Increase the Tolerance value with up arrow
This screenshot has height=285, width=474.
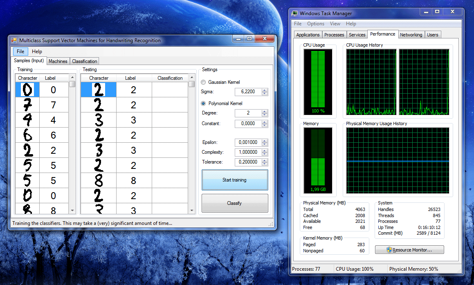(x=265, y=160)
